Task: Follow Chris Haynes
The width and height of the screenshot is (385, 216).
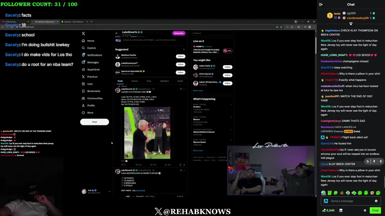Action: click(x=227, y=75)
